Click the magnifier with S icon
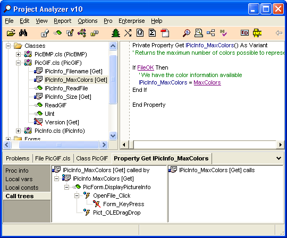The image size is (287, 238). pyautogui.click(x=187, y=33)
